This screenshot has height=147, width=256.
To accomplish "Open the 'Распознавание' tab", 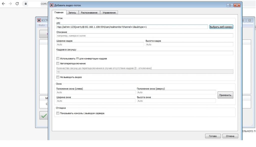I will pos(89,13).
